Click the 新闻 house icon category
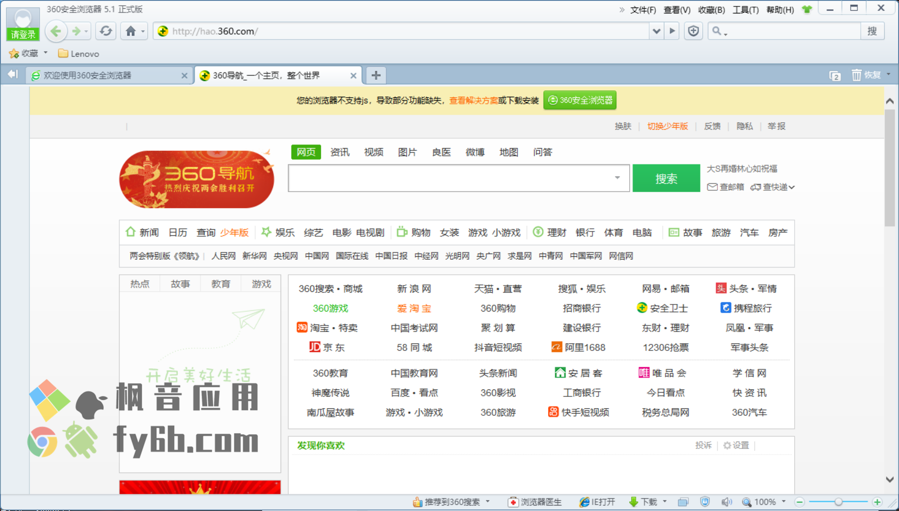 coord(131,232)
